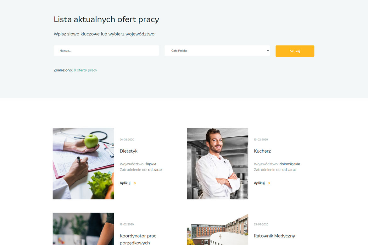Image resolution: width=368 pixels, height=245 pixels.
Task: Click the '8 oferty pracy' results text
Action: 85,70
